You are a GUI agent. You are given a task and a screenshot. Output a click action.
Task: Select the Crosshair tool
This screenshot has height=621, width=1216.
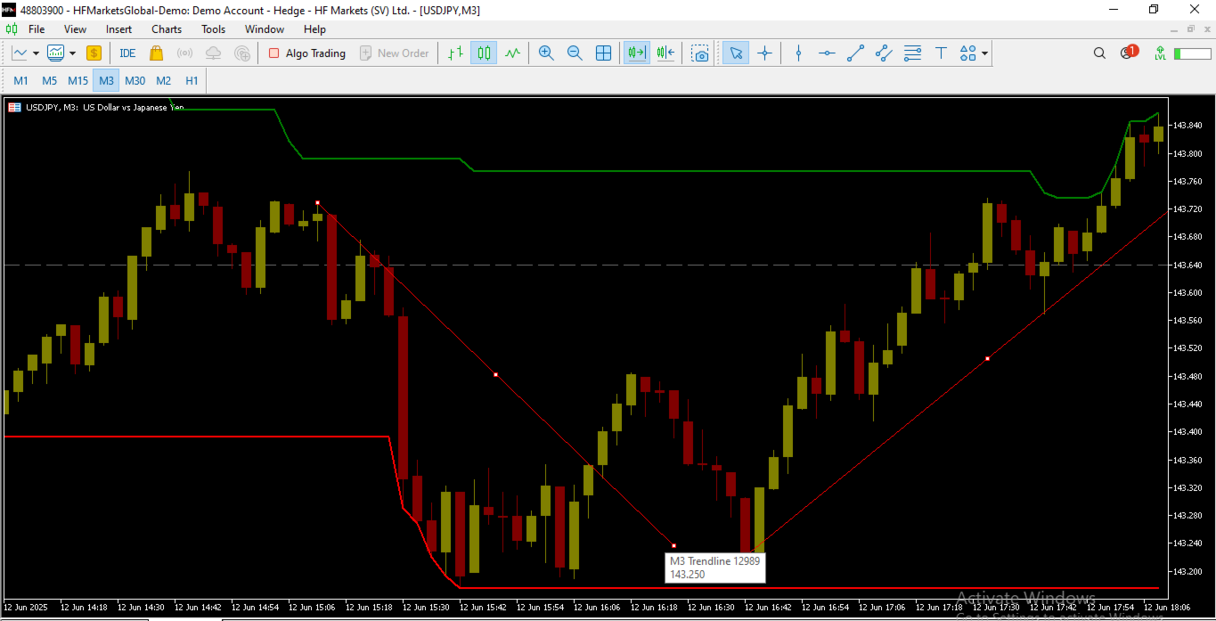pos(764,53)
